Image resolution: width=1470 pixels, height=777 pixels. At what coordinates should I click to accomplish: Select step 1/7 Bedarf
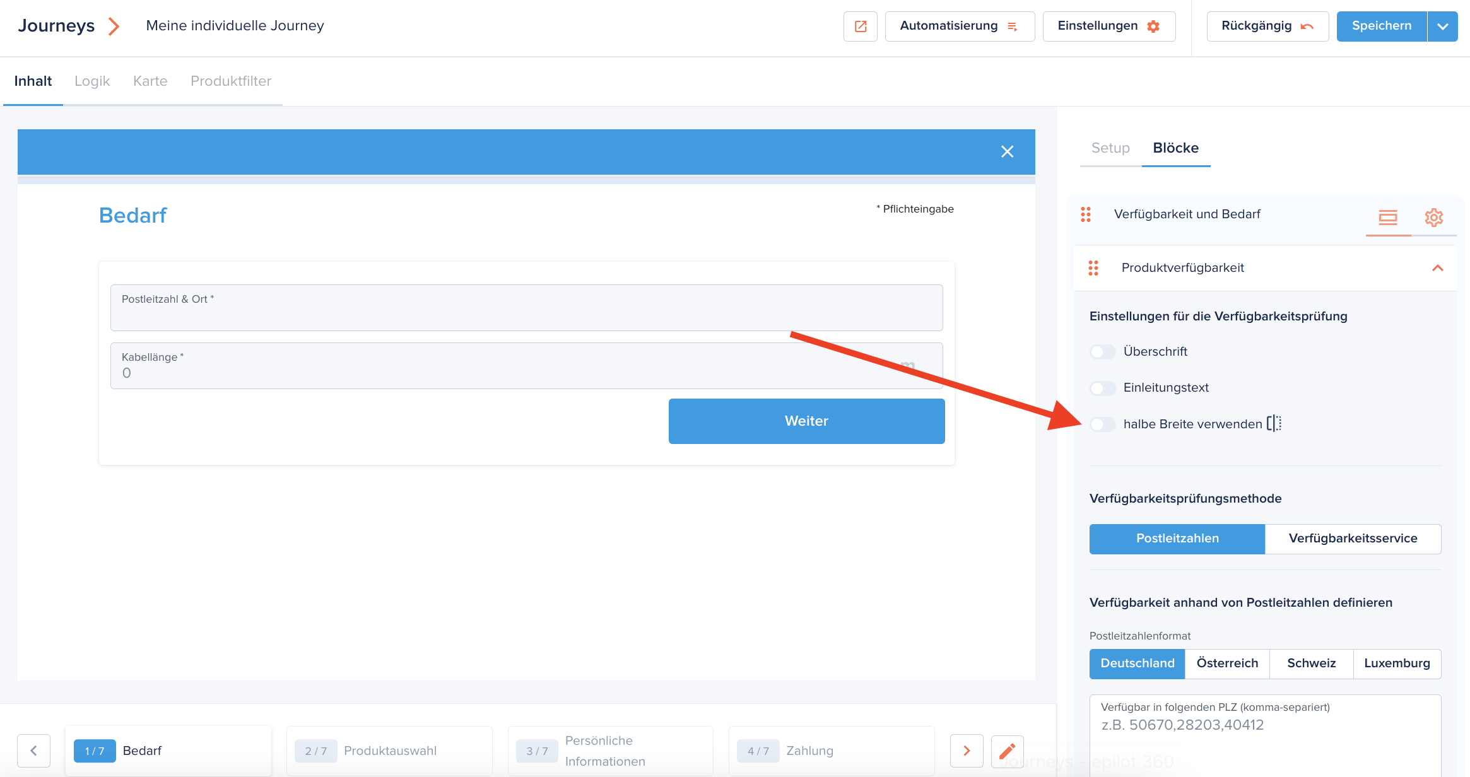pos(168,751)
